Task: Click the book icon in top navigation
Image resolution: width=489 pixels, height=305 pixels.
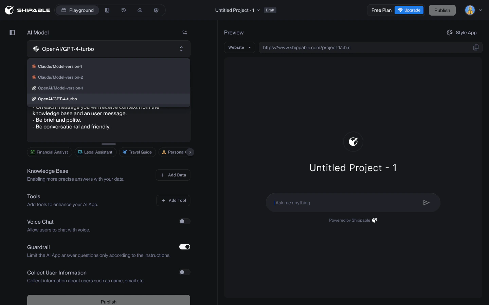Action: [107, 10]
